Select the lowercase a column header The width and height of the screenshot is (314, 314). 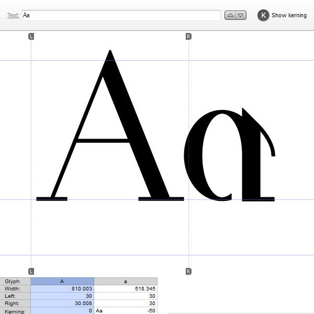[126, 281]
